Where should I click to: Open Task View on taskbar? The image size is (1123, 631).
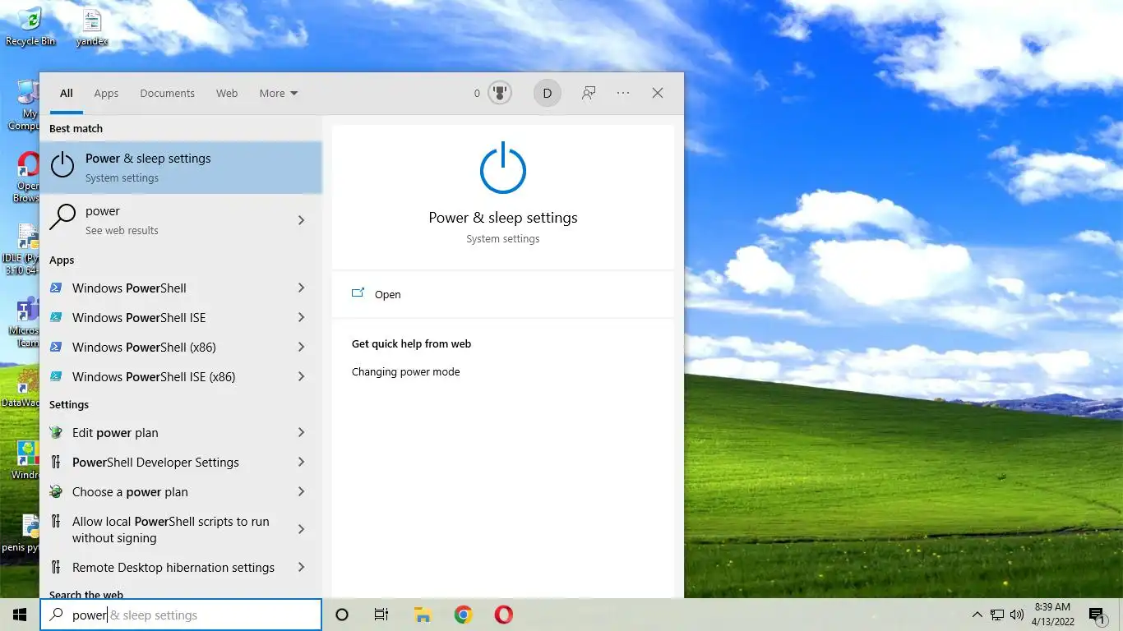click(381, 615)
